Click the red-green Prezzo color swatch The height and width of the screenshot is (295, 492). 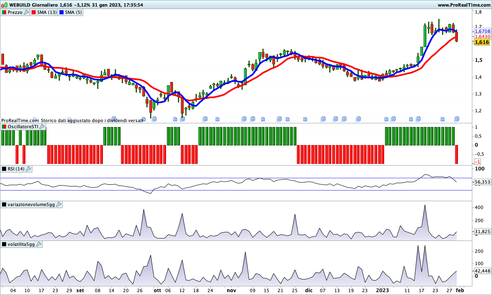point(4,12)
